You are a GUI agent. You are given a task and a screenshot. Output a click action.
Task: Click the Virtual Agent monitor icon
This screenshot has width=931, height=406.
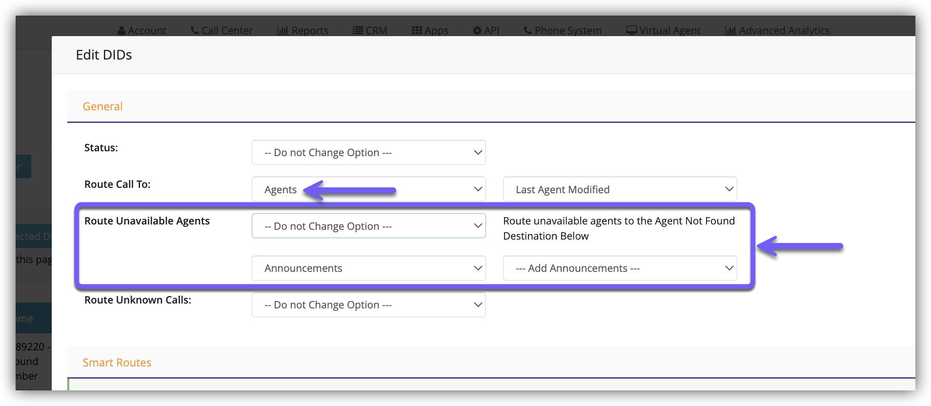point(631,31)
